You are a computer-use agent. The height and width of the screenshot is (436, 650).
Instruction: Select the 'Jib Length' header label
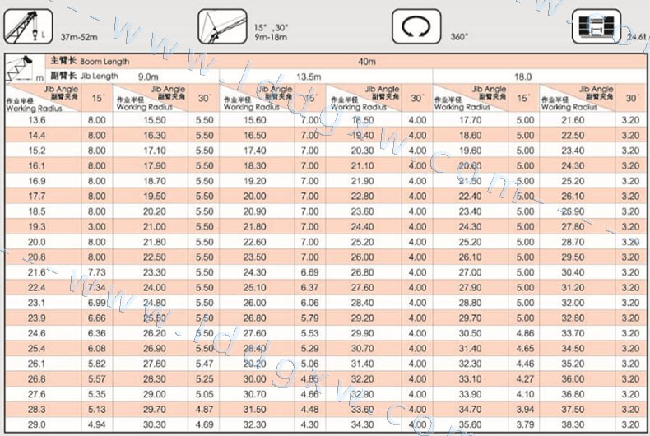coord(99,77)
